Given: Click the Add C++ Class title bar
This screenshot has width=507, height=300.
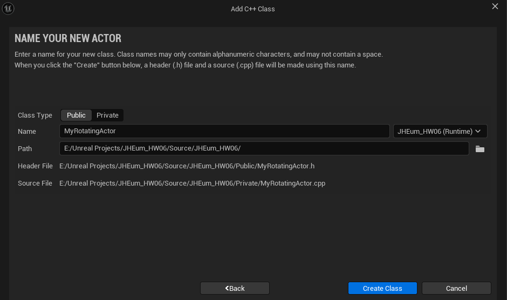Looking at the screenshot, I should tap(253, 9).
